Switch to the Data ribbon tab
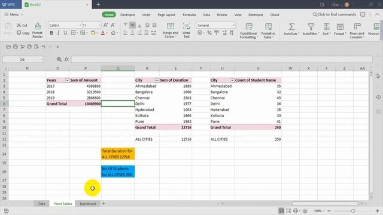The width and height of the screenshot is (383, 215). click(206, 15)
